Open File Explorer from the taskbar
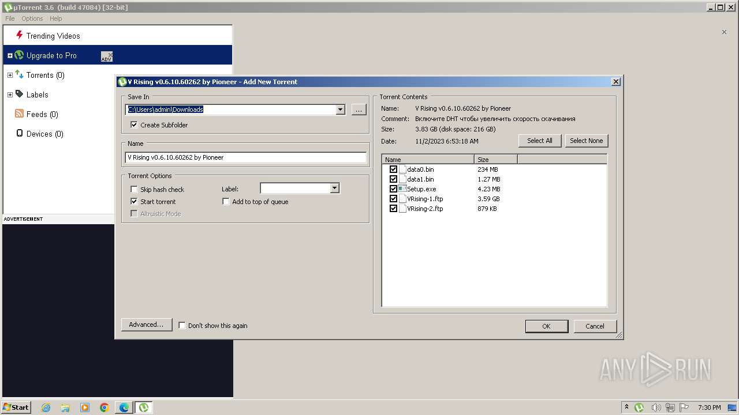Image resolution: width=739 pixels, height=415 pixels. click(x=65, y=408)
